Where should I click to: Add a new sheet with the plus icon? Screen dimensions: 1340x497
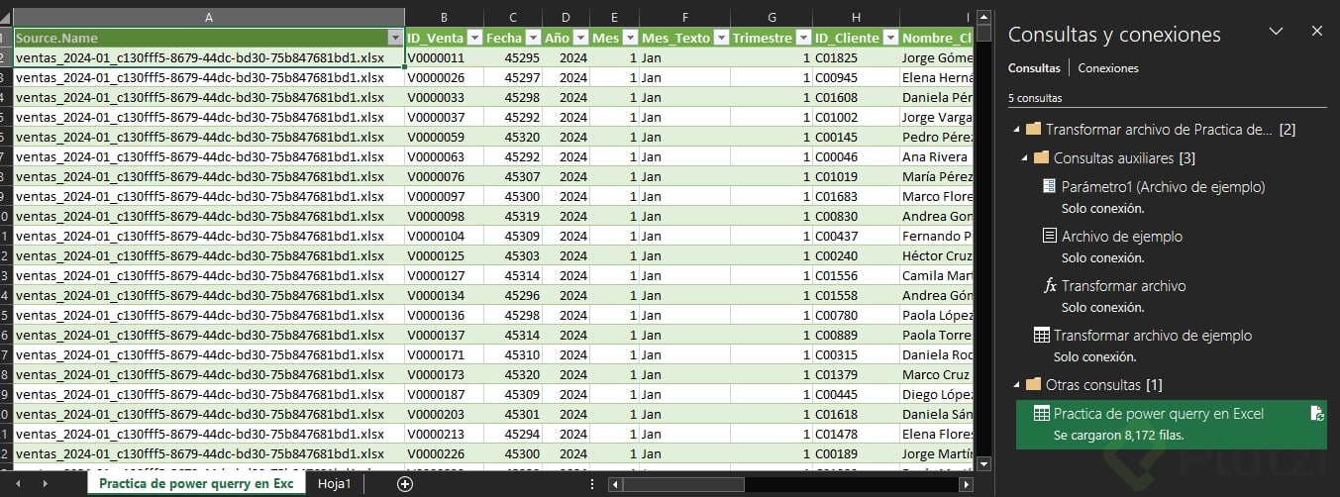point(404,483)
